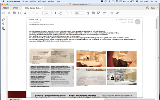Click the German flag input source
The height and width of the screenshot is (100, 160).
(x=137, y=1)
